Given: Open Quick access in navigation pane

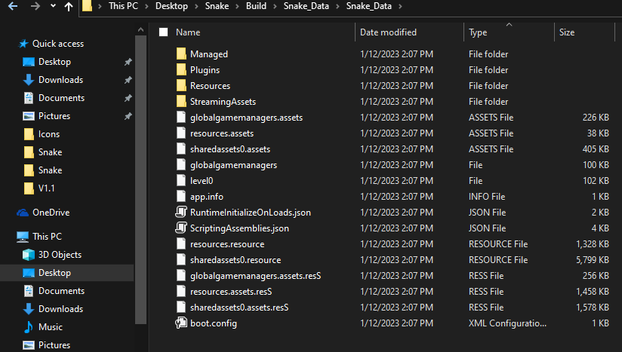Looking at the screenshot, I should pos(58,44).
